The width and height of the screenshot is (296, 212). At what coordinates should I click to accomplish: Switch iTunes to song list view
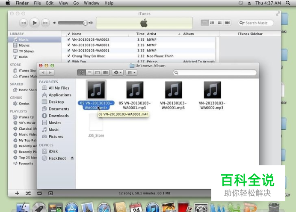[204, 23]
